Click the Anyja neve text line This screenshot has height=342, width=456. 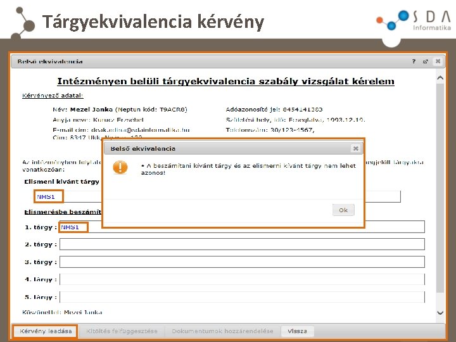coord(98,120)
